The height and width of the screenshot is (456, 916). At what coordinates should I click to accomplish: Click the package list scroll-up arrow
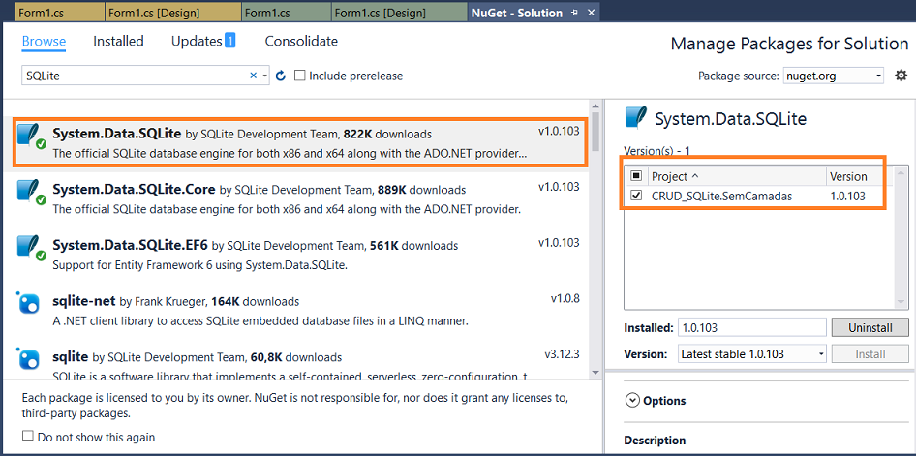tap(595, 106)
